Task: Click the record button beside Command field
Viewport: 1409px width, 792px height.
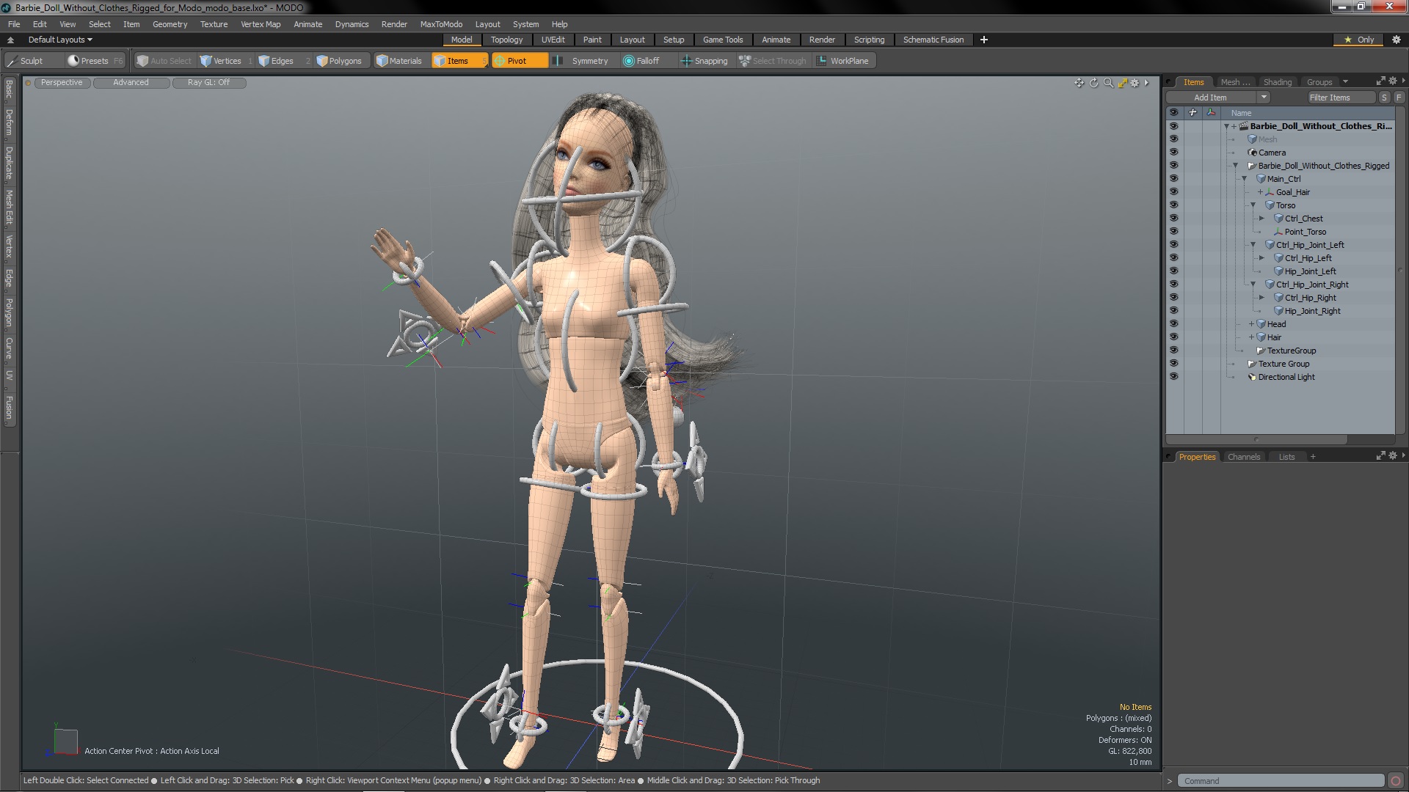Action: 1396,781
